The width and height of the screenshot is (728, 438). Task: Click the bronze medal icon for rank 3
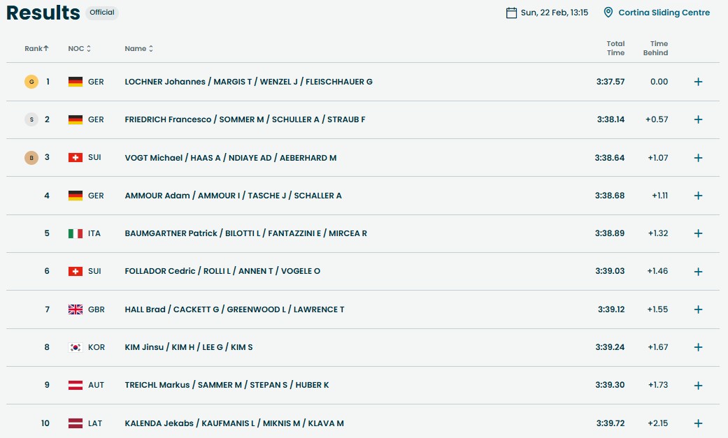(31, 157)
